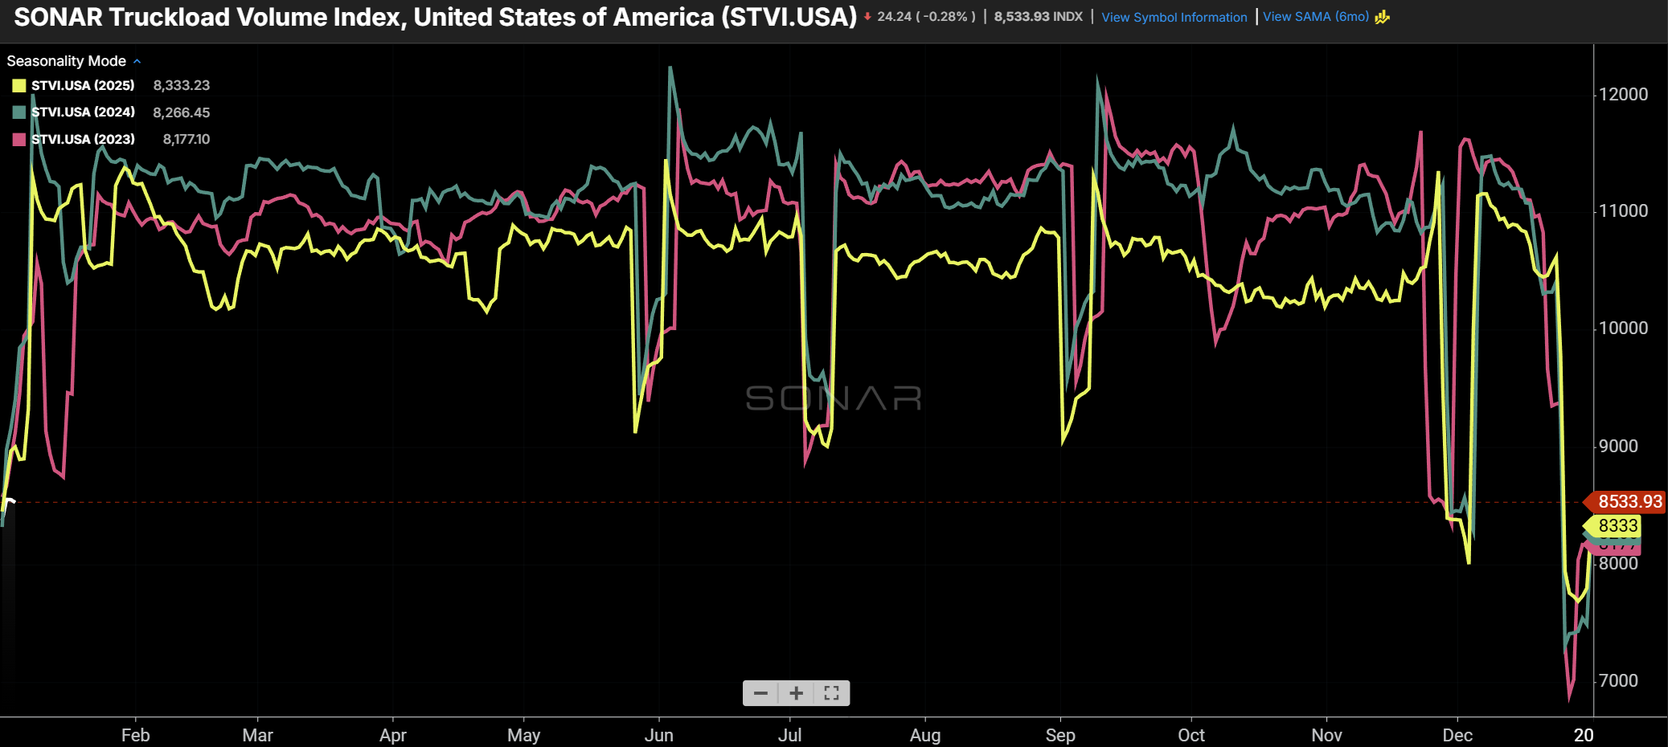Image resolution: width=1668 pixels, height=747 pixels.
Task: Open View Symbol Information link
Action: point(1174,17)
